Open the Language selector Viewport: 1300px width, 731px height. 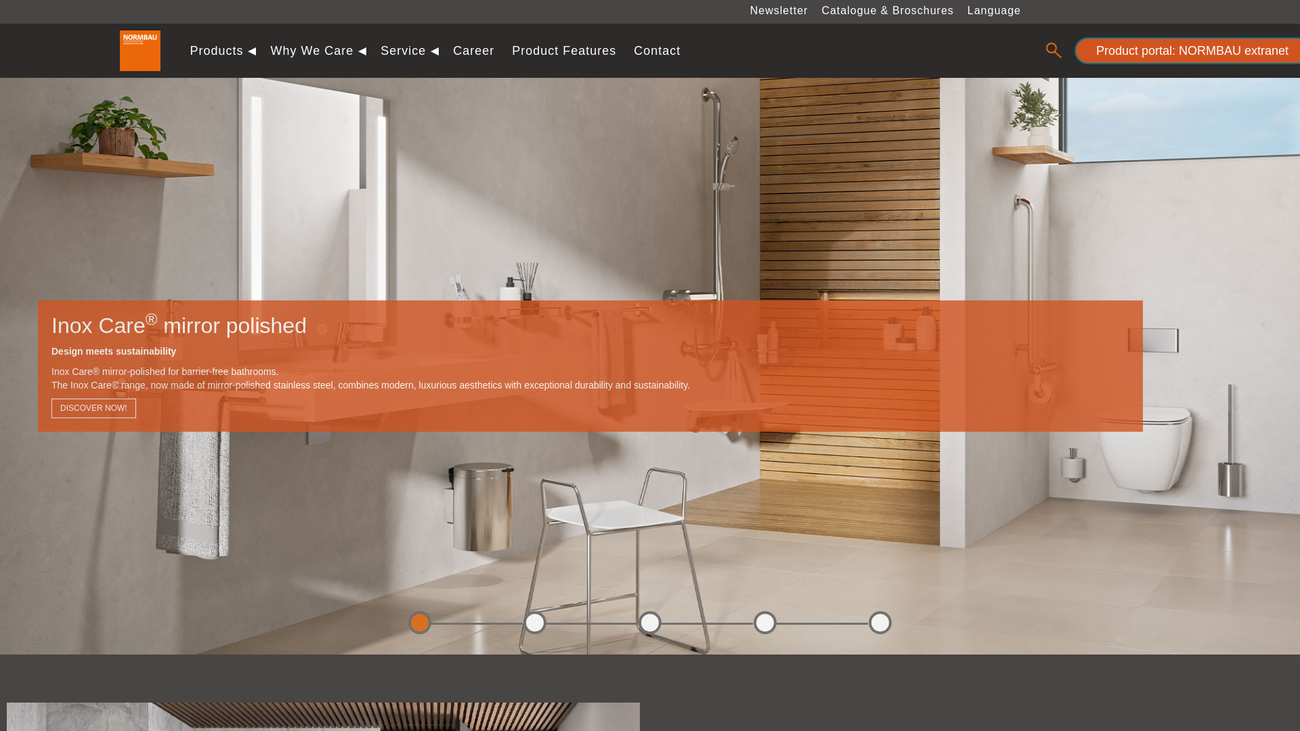point(994,11)
